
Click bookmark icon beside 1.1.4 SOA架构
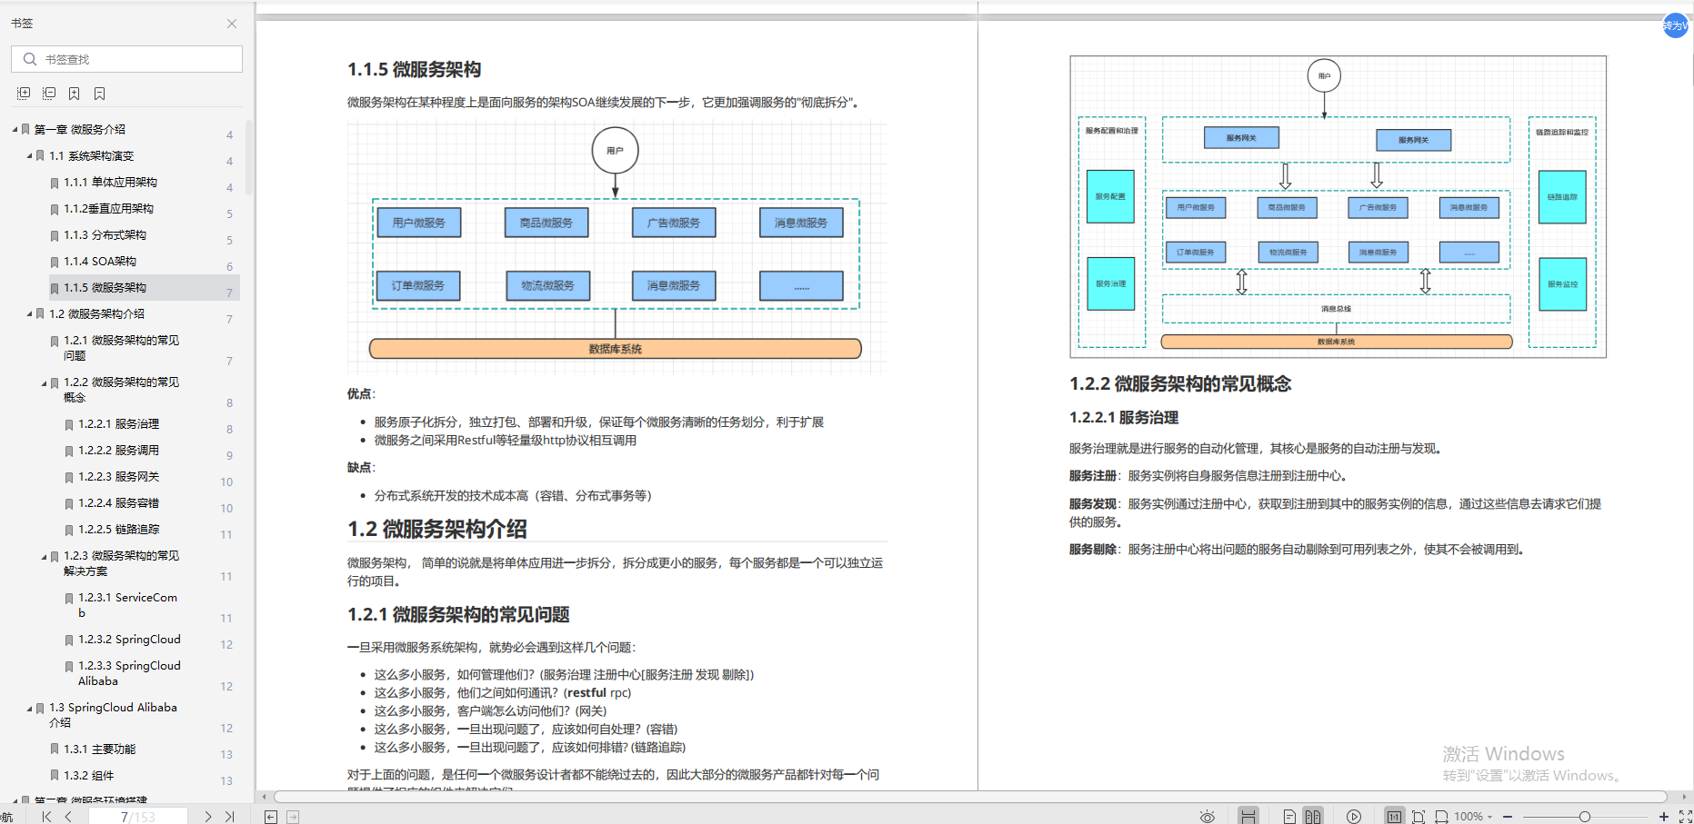(55, 262)
